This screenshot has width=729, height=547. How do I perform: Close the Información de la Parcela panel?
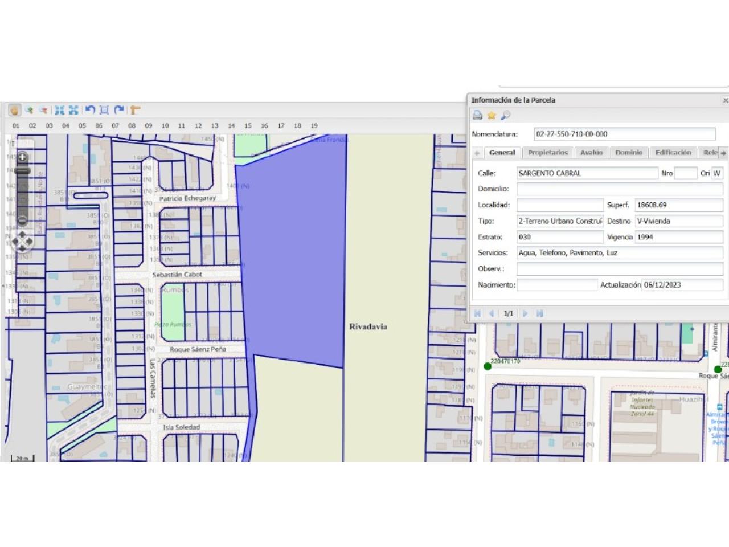725,100
